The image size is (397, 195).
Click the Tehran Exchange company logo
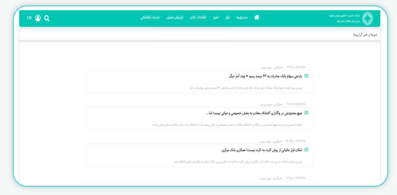[x=368, y=18]
